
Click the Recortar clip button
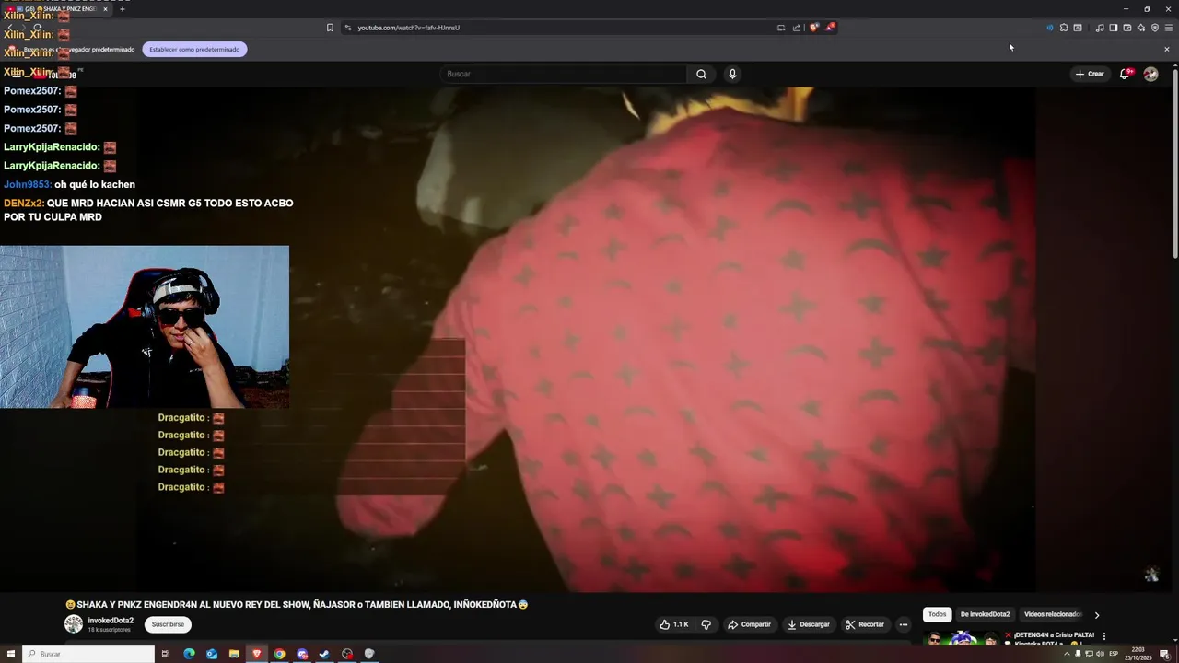pos(865,624)
